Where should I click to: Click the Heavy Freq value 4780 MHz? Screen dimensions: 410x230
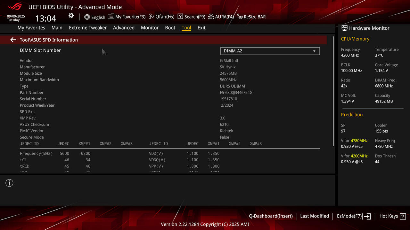pos(384,146)
